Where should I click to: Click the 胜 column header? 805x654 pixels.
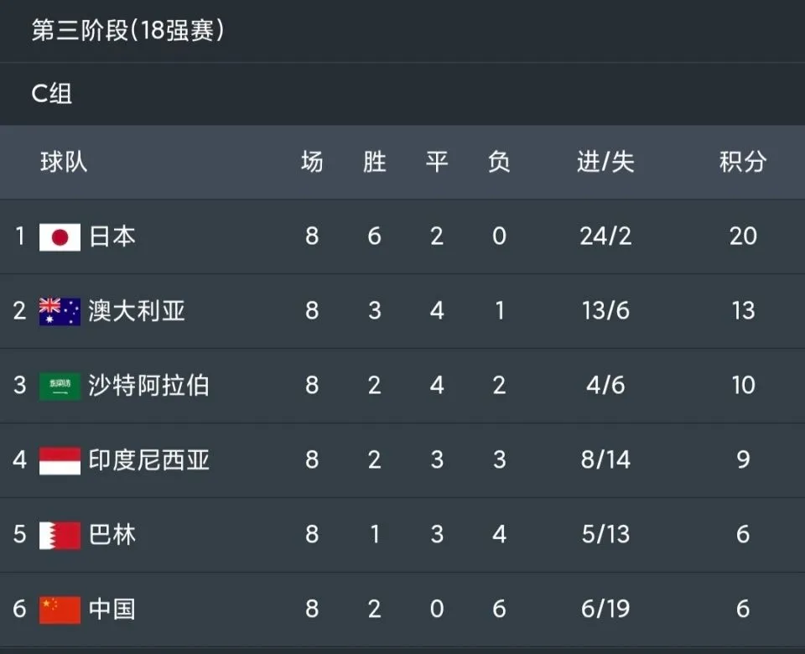coord(374,162)
